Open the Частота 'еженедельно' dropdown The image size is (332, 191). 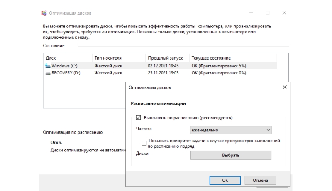click(231, 130)
